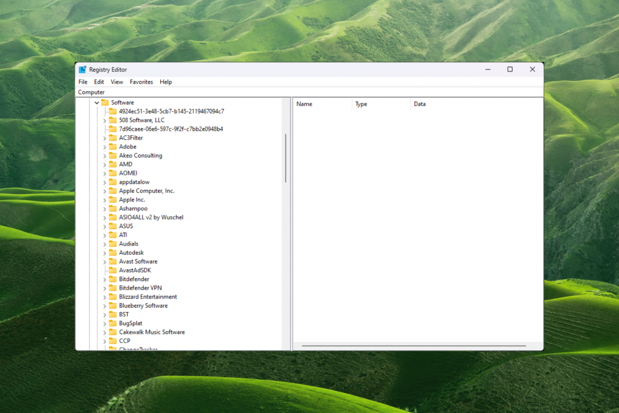Click the ASIO4ALL v2 by Wuschel folder icon

[113, 217]
